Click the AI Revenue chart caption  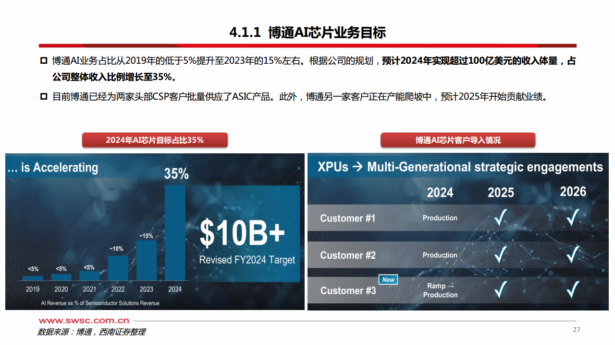[100, 303]
